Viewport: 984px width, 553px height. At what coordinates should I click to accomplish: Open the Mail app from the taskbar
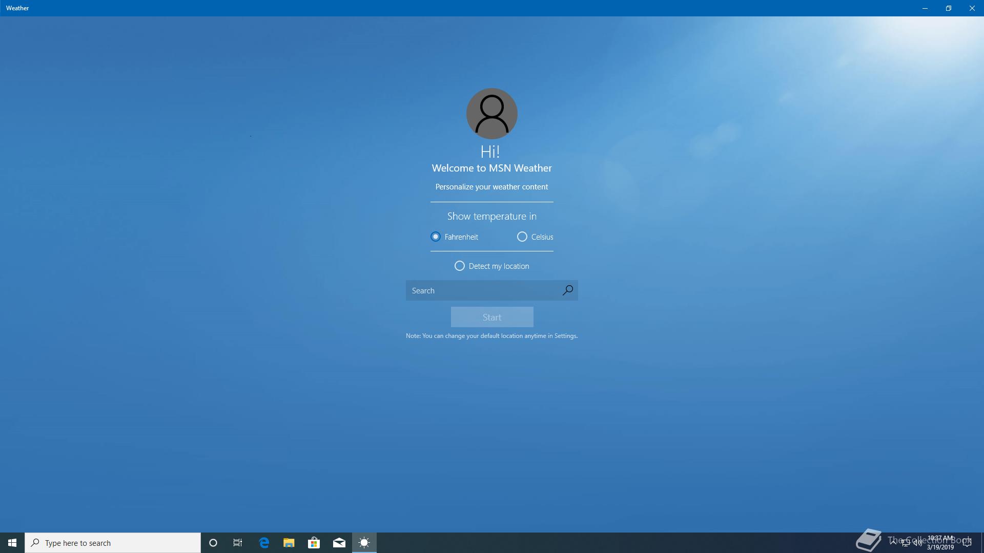[339, 543]
